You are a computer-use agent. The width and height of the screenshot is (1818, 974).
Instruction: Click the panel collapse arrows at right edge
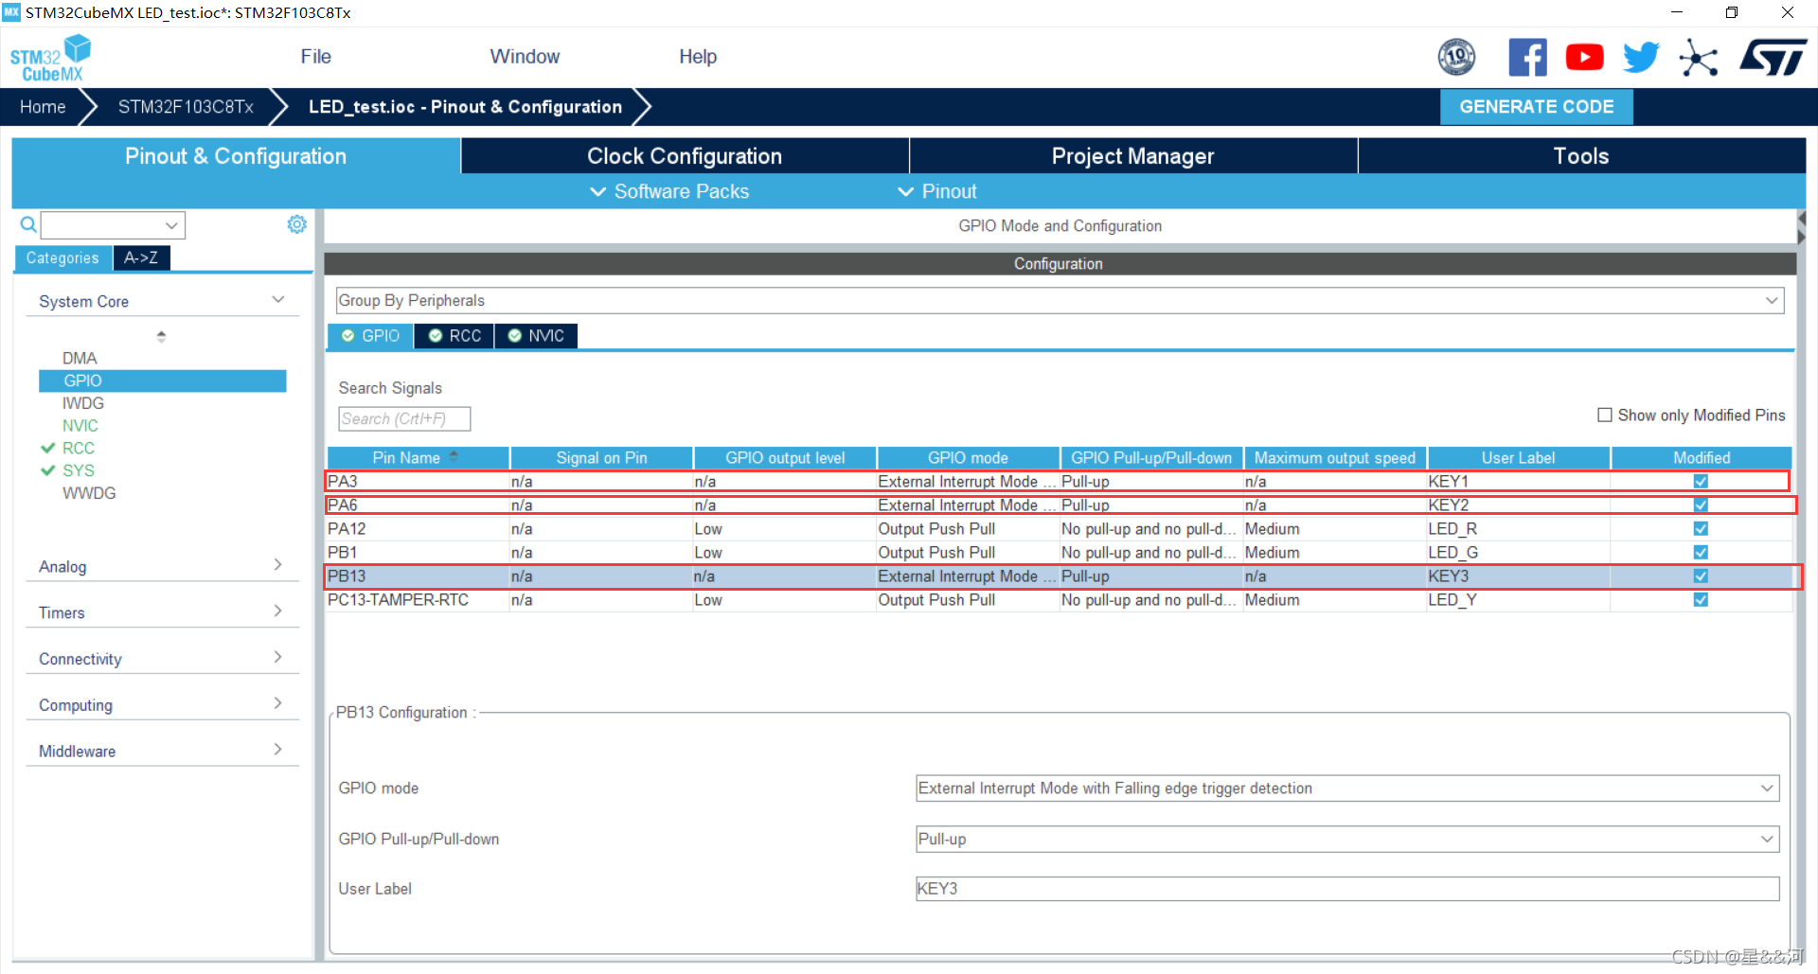[1801, 228]
